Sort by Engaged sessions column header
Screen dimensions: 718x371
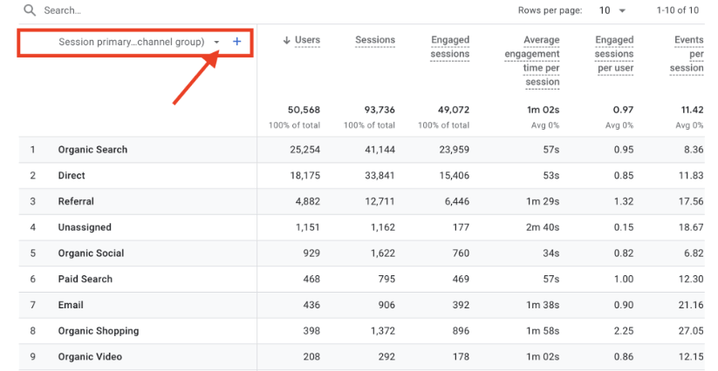point(450,47)
